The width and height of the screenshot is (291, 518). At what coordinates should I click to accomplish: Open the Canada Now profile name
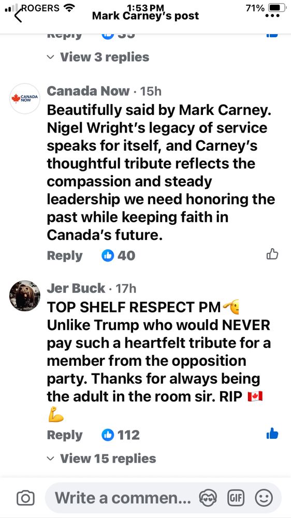tap(88, 91)
